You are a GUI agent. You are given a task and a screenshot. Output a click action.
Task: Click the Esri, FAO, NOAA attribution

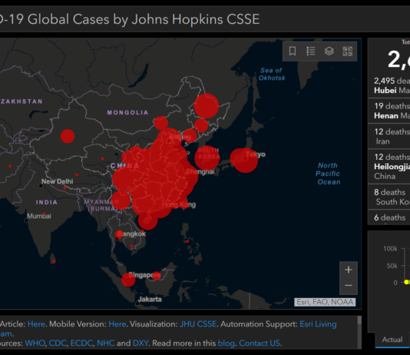[325, 302]
